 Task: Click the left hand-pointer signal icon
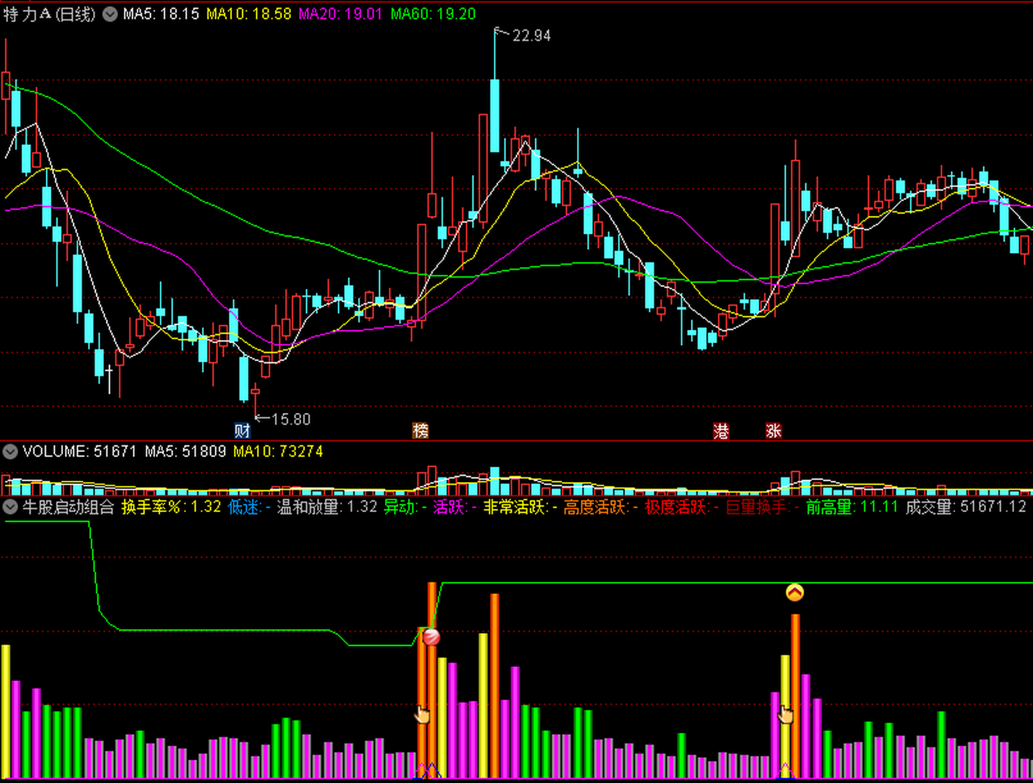(x=422, y=714)
